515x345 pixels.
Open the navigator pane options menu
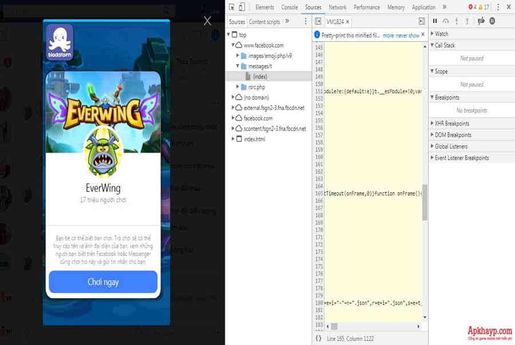[x=306, y=21]
